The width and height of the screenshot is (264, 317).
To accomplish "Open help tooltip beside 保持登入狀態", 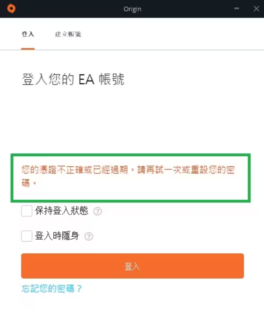I will [x=98, y=211].
